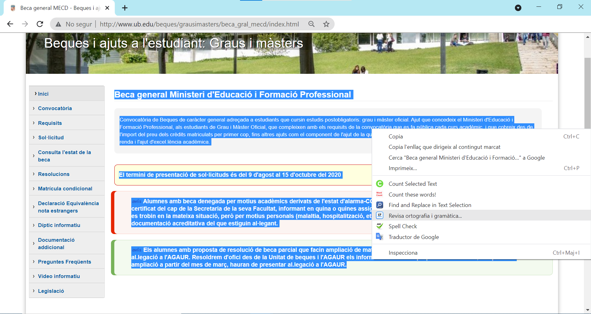The height and width of the screenshot is (314, 591).
Task: Open the Convocatòria sidebar link
Action: point(55,108)
